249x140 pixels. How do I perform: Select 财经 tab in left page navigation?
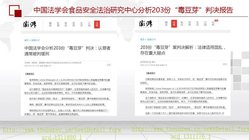click(66, 24)
